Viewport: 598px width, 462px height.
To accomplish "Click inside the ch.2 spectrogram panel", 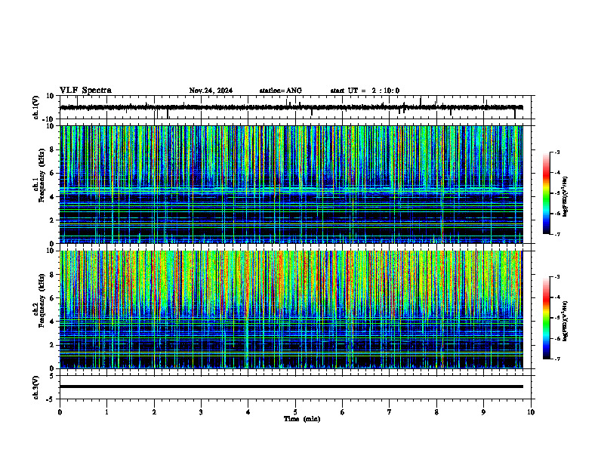I will pos(291,310).
